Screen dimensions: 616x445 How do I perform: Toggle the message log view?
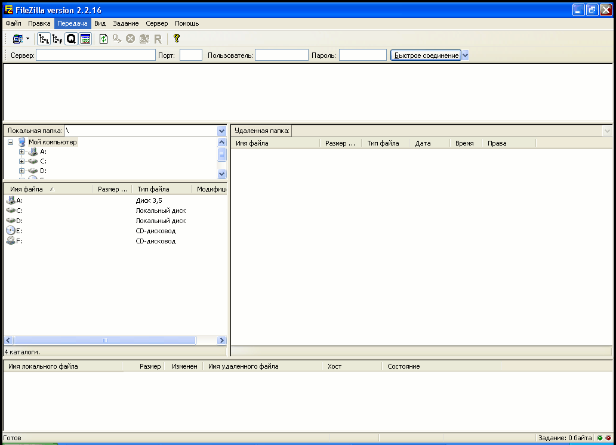point(85,39)
